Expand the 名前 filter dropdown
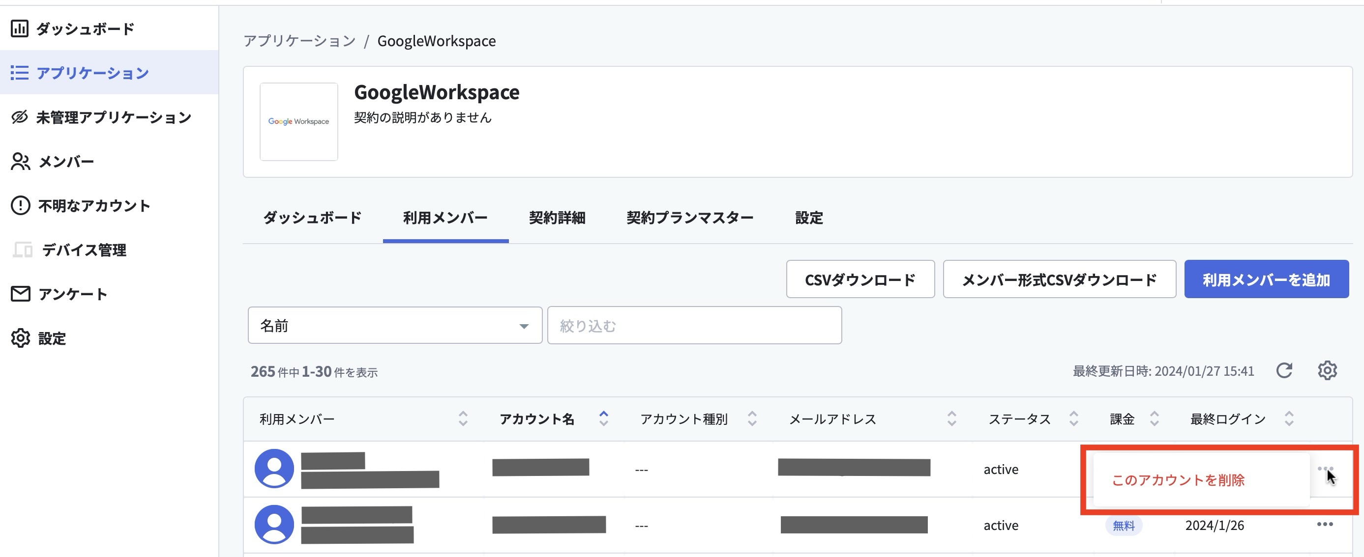 point(395,325)
